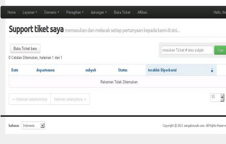Click the Rekaman Tidak Ditemukan text
Viewport: 226px width, 144px height.
[119, 82]
